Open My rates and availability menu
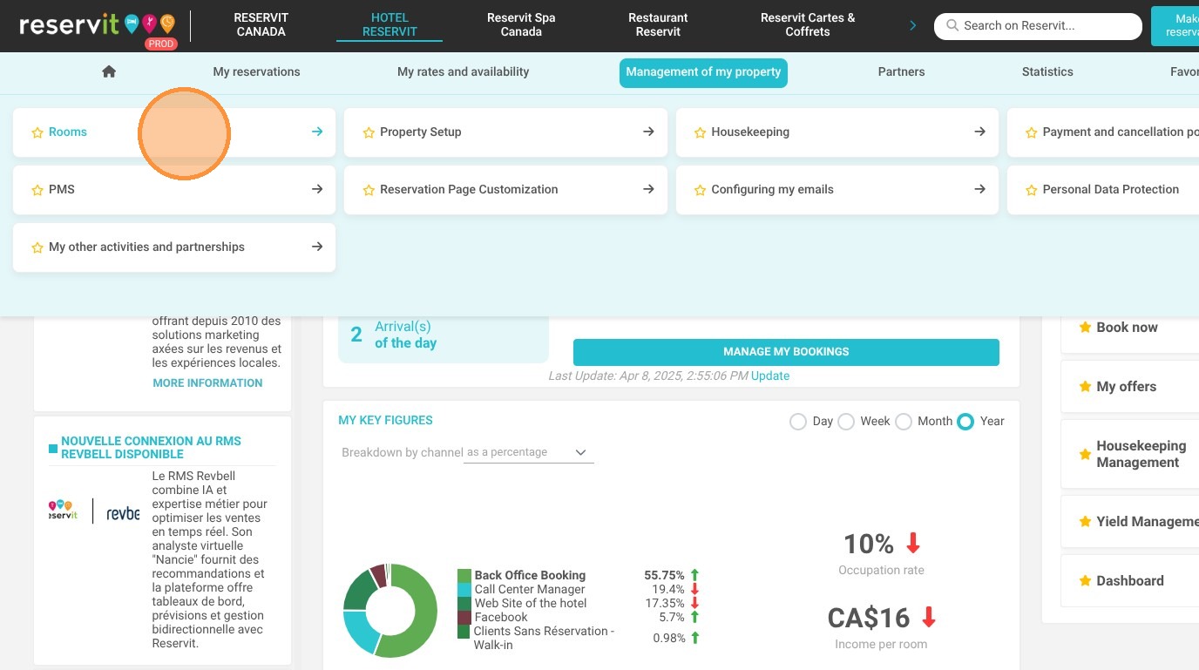This screenshot has height=670, width=1199. pyautogui.click(x=463, y=72)
